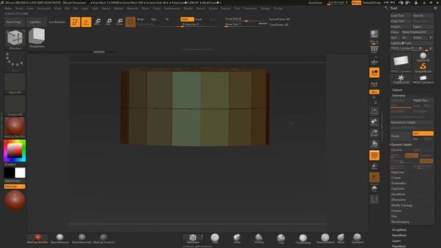
Task: Click the Tool palette settings gear icon
Action: tap(435, 8)
